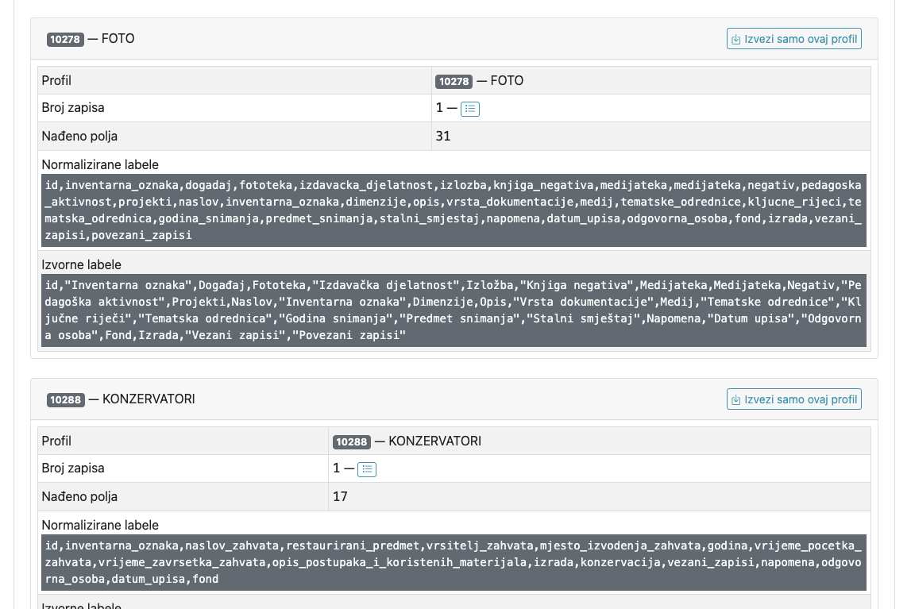Select FOTO's normalized labels code block
This screenshot has width=911, height=609.
pos(454,210)
